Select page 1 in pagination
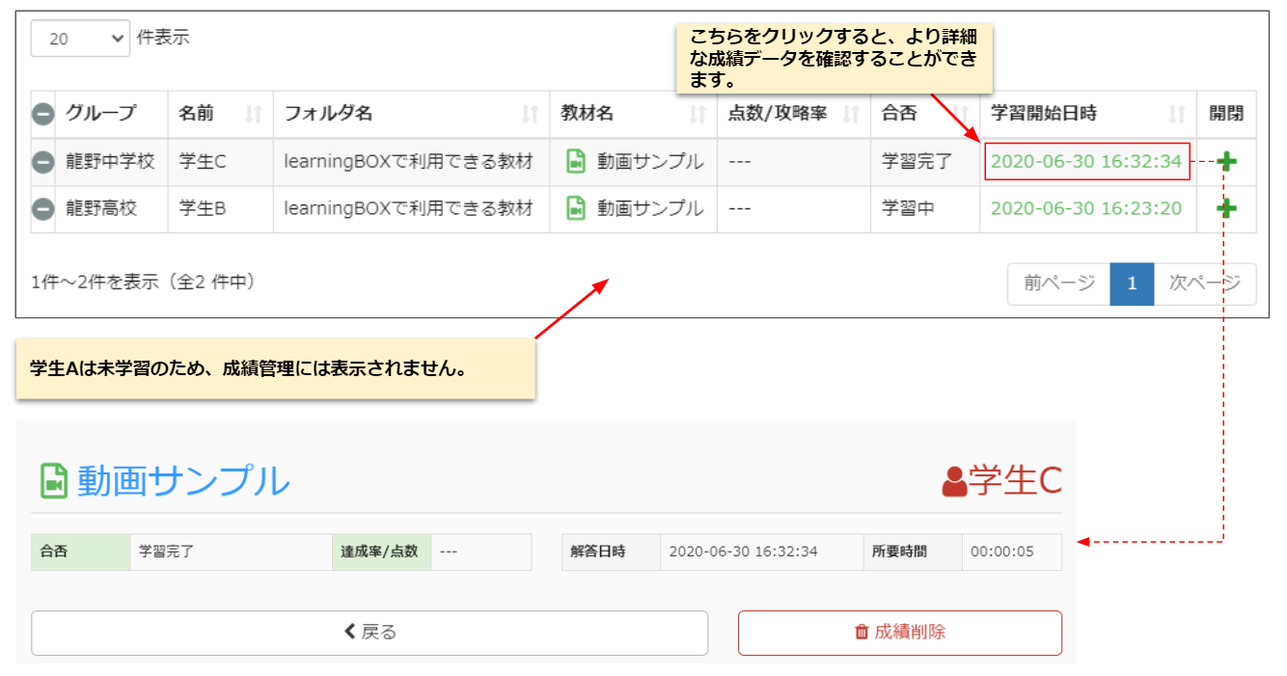 tap(1132, 284)
